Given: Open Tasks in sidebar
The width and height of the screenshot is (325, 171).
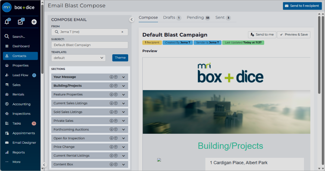Looking at the screenshot, I should click(x=20, y=123).
